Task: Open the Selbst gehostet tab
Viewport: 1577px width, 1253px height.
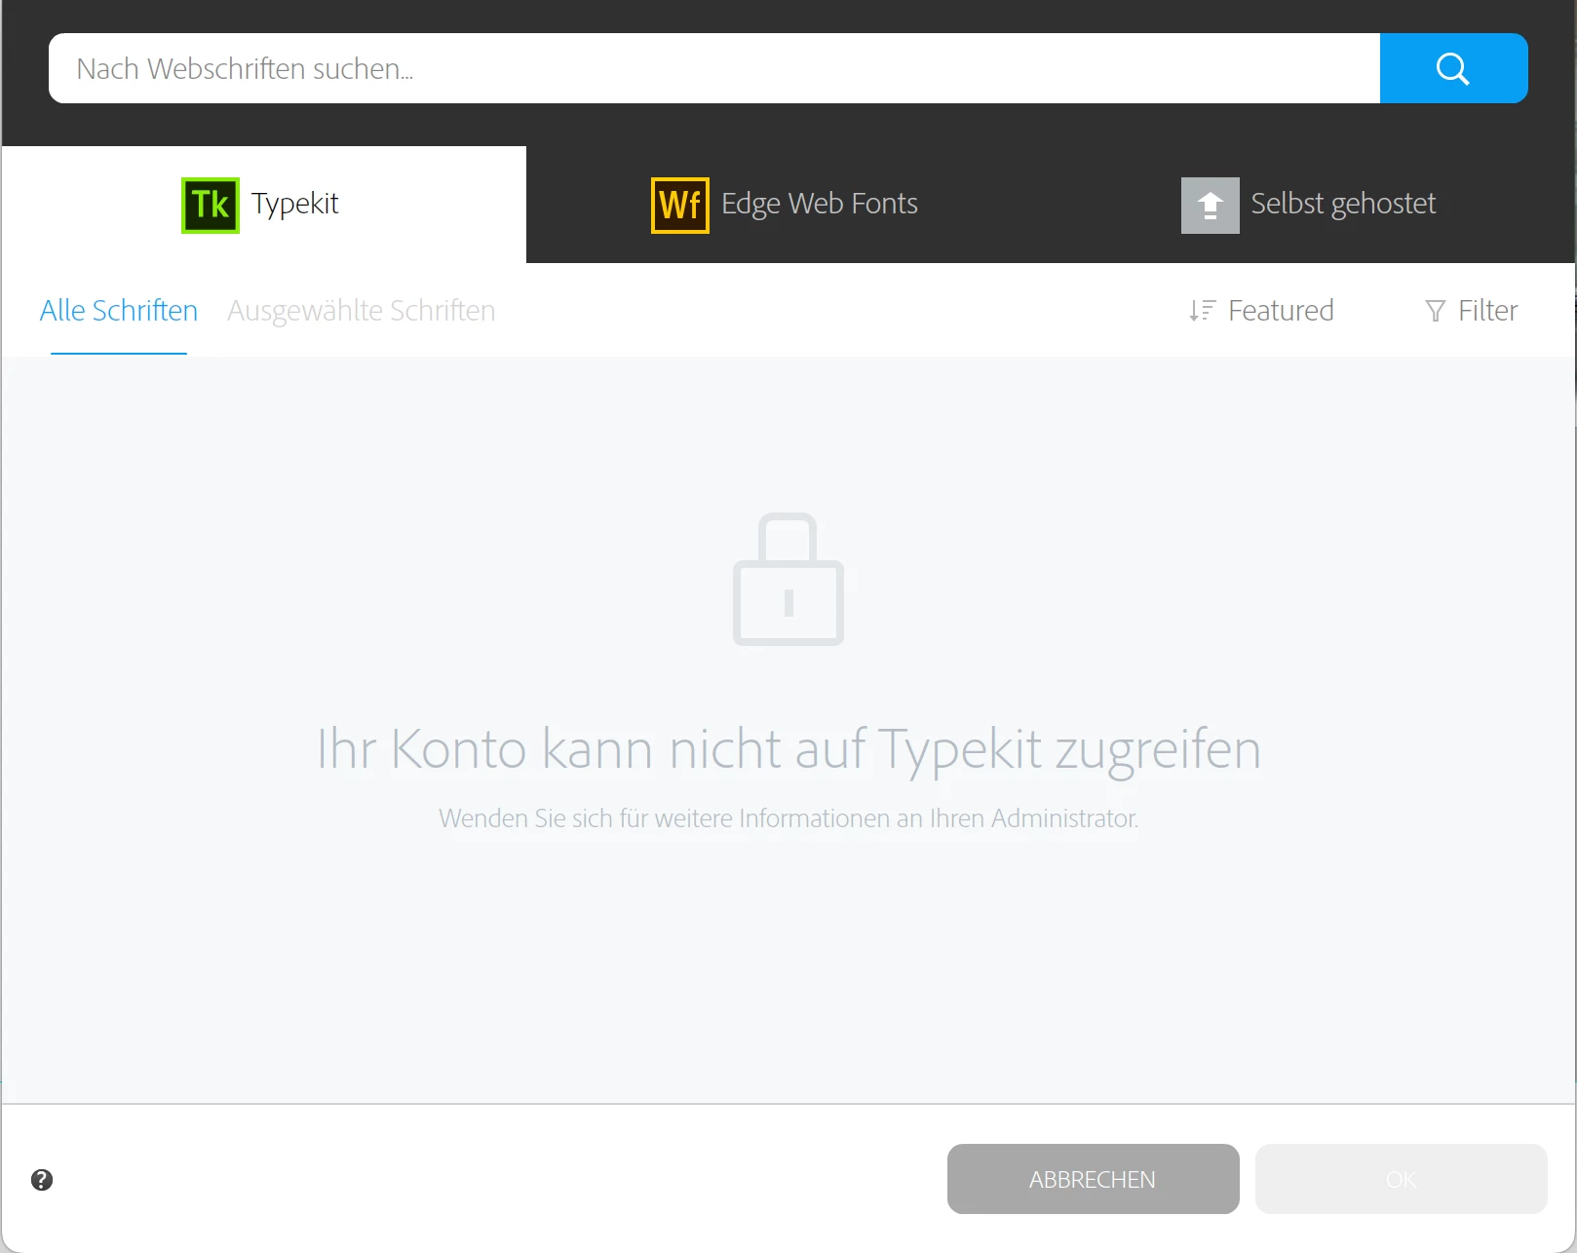Action: click(x=1309, y=205)
